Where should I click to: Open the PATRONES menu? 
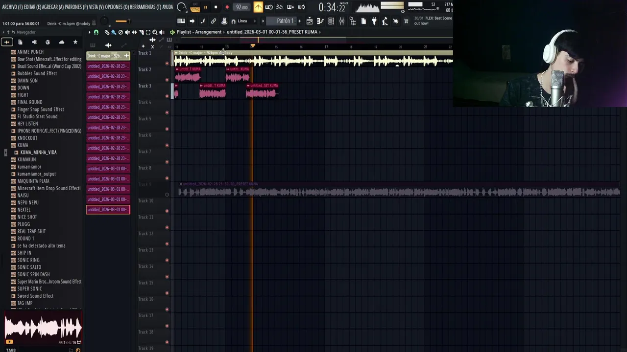(76, 7)
